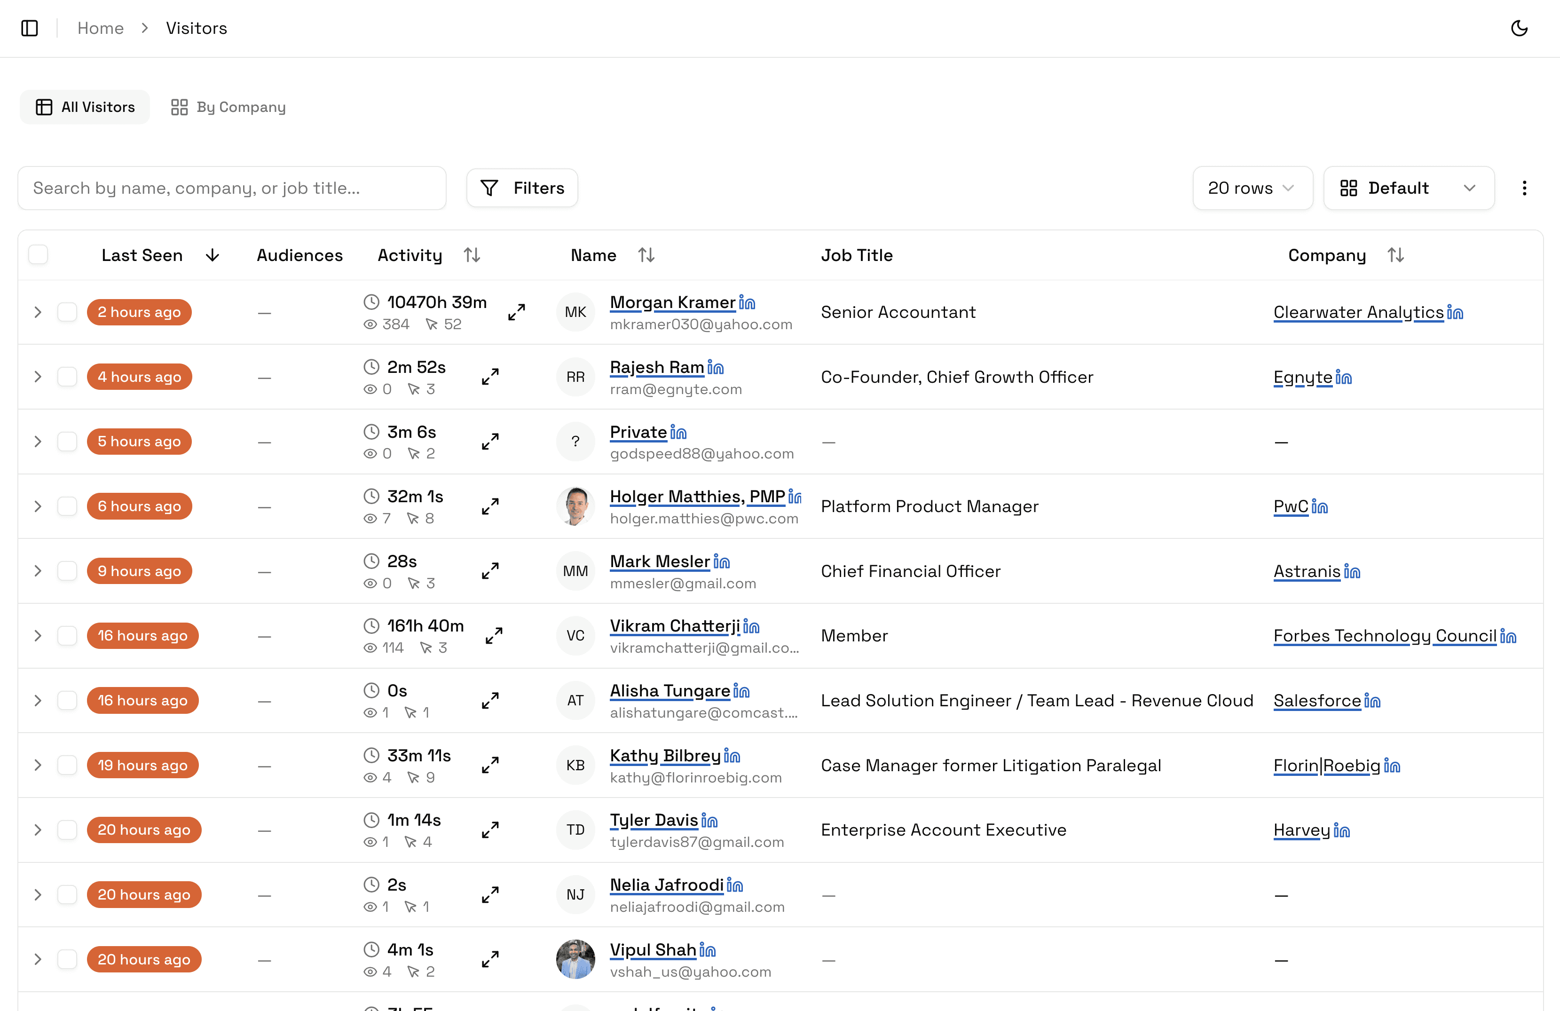Screen dimensions: 1560x1011
Task: Open PwC company LinkedIn icon
Action: click(x=1319, y=507)
